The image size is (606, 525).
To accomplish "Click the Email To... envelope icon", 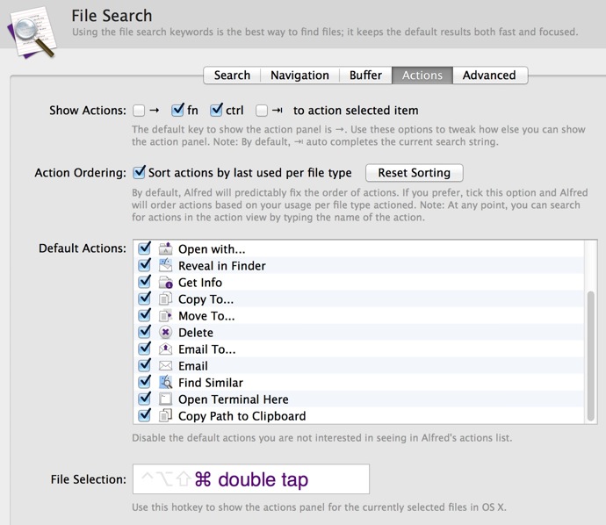I will [x=165, y=349].
